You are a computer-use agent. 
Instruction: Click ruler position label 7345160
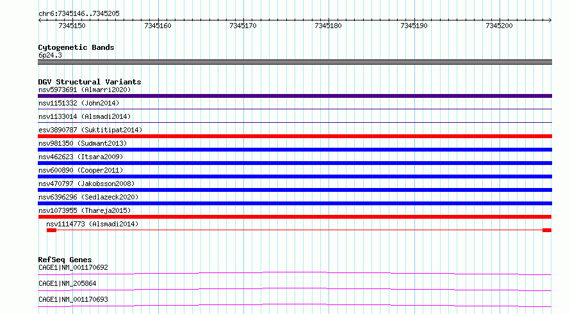coord(158,26)
